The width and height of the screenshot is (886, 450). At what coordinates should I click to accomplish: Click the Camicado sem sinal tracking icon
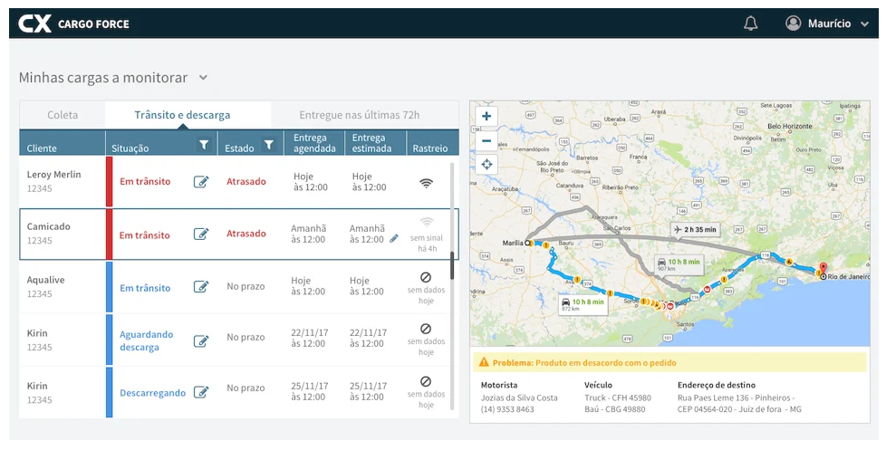coord(426,221)
